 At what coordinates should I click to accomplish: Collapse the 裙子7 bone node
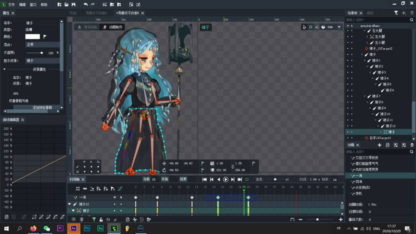(365, 96)
